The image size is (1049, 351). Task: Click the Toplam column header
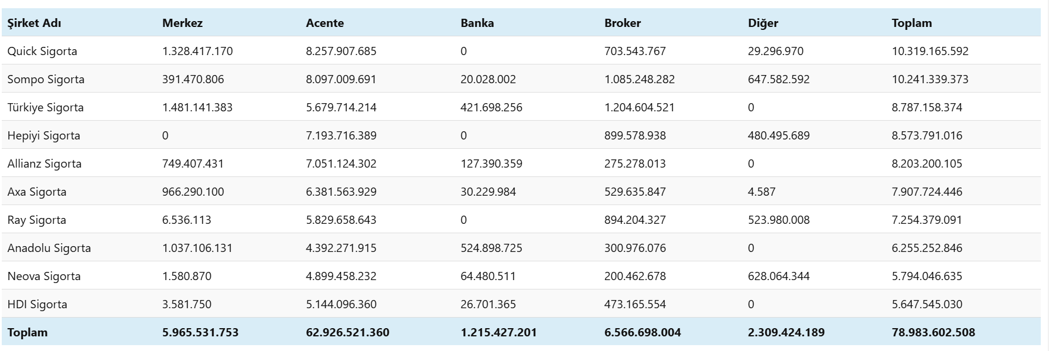click(911, 23)
